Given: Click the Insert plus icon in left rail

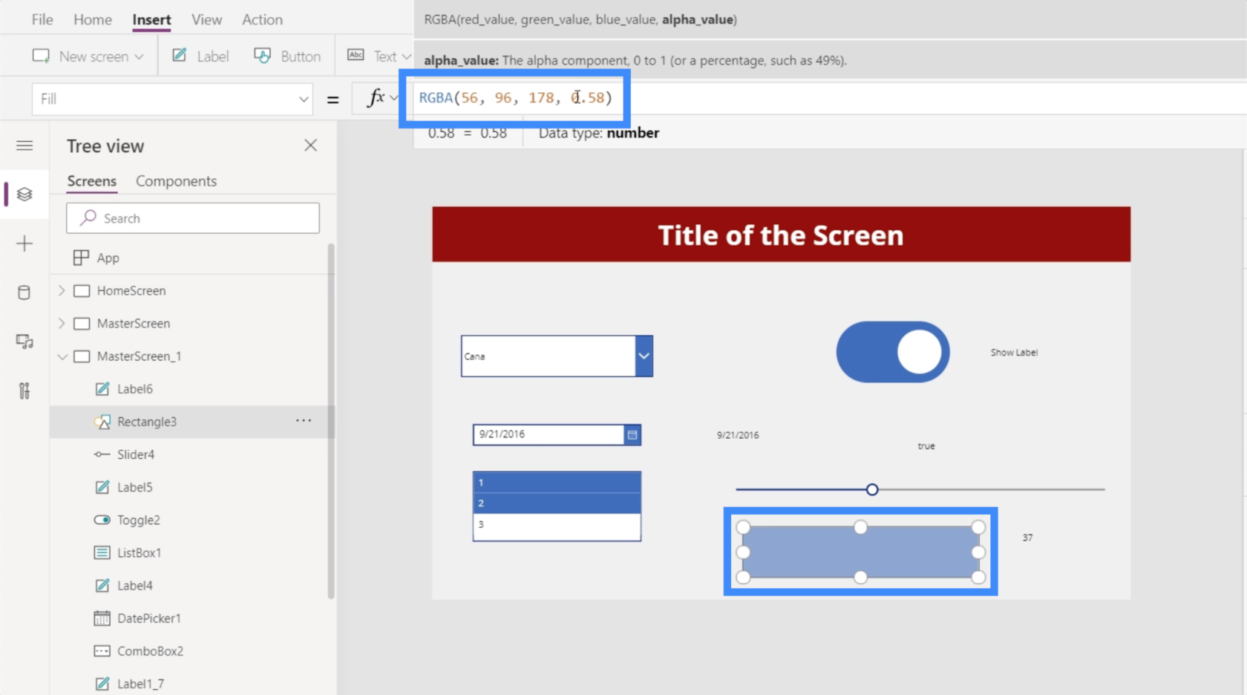Looking at the screenshot, I should [24, 244].
